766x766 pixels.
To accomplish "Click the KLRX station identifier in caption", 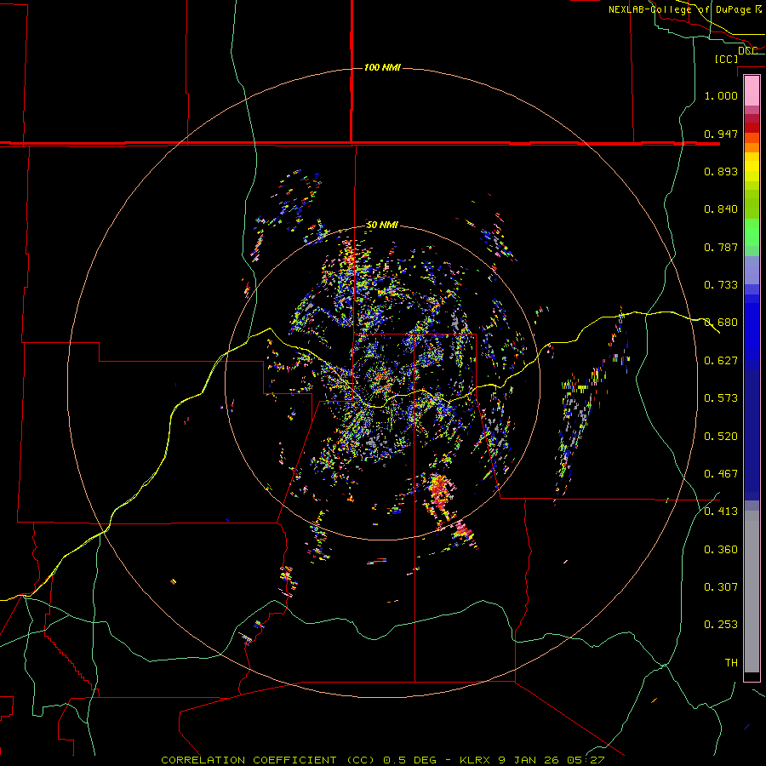I will (474, 760).
